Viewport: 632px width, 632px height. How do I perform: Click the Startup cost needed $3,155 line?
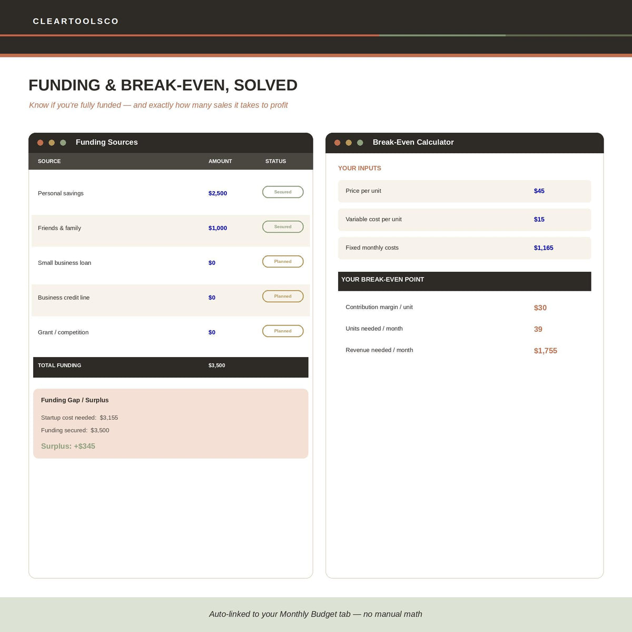click(80, 418)
